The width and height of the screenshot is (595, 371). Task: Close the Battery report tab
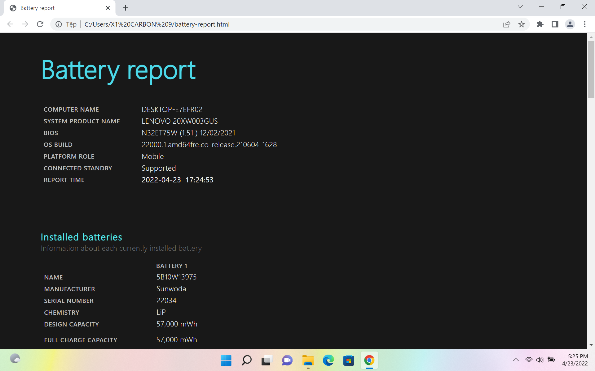(x=108, y=8)
